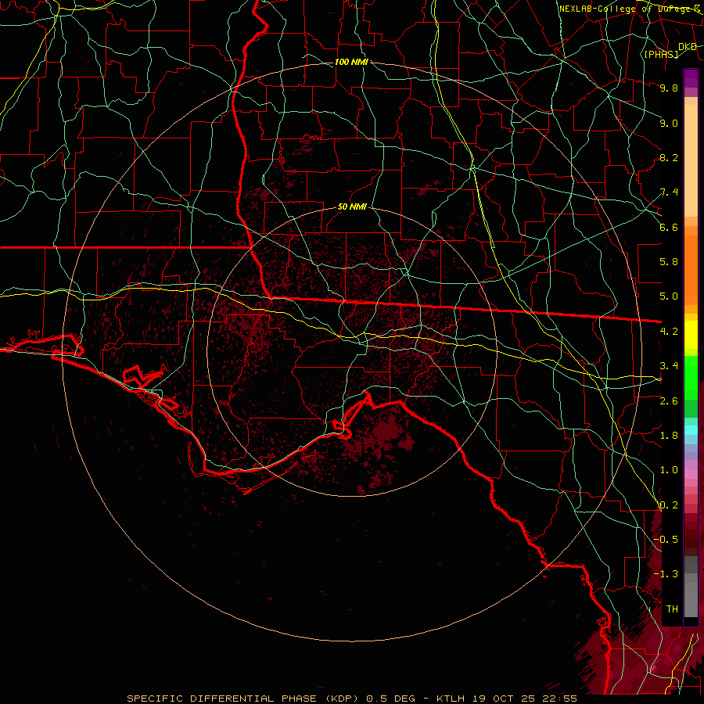The image size is (704, 704).
Task: Click the pink band on the color scale
Action: [691, 473]
